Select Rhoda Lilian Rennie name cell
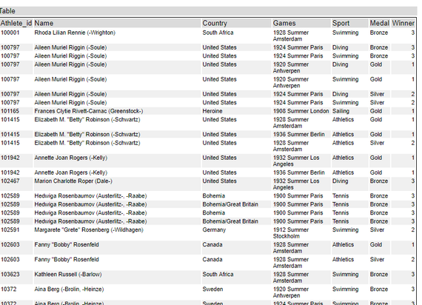422x305 pixels. (117, 36)
